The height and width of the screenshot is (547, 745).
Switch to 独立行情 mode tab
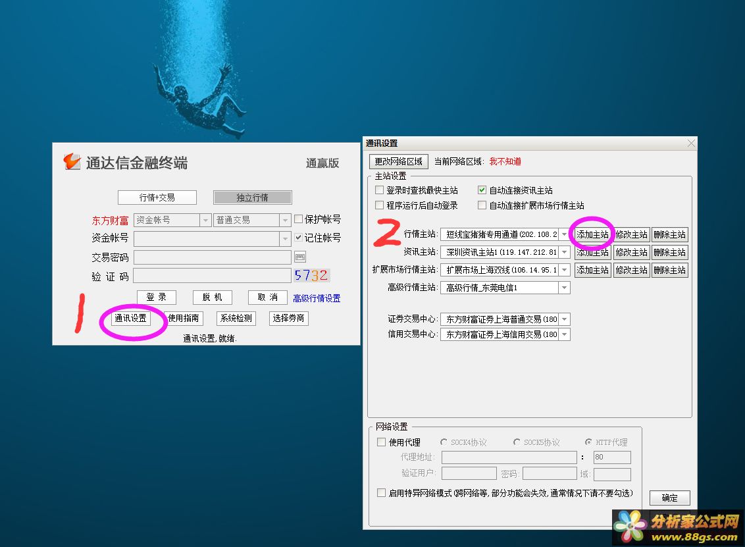tap(252, 197)
